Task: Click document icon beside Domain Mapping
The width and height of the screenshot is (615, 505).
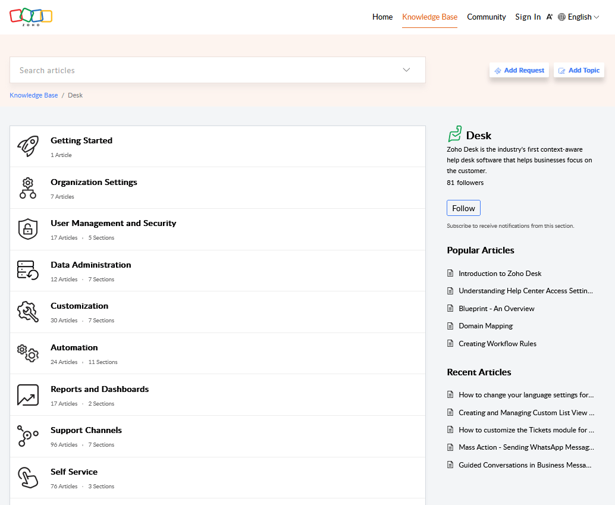Action: coord(450,326)
